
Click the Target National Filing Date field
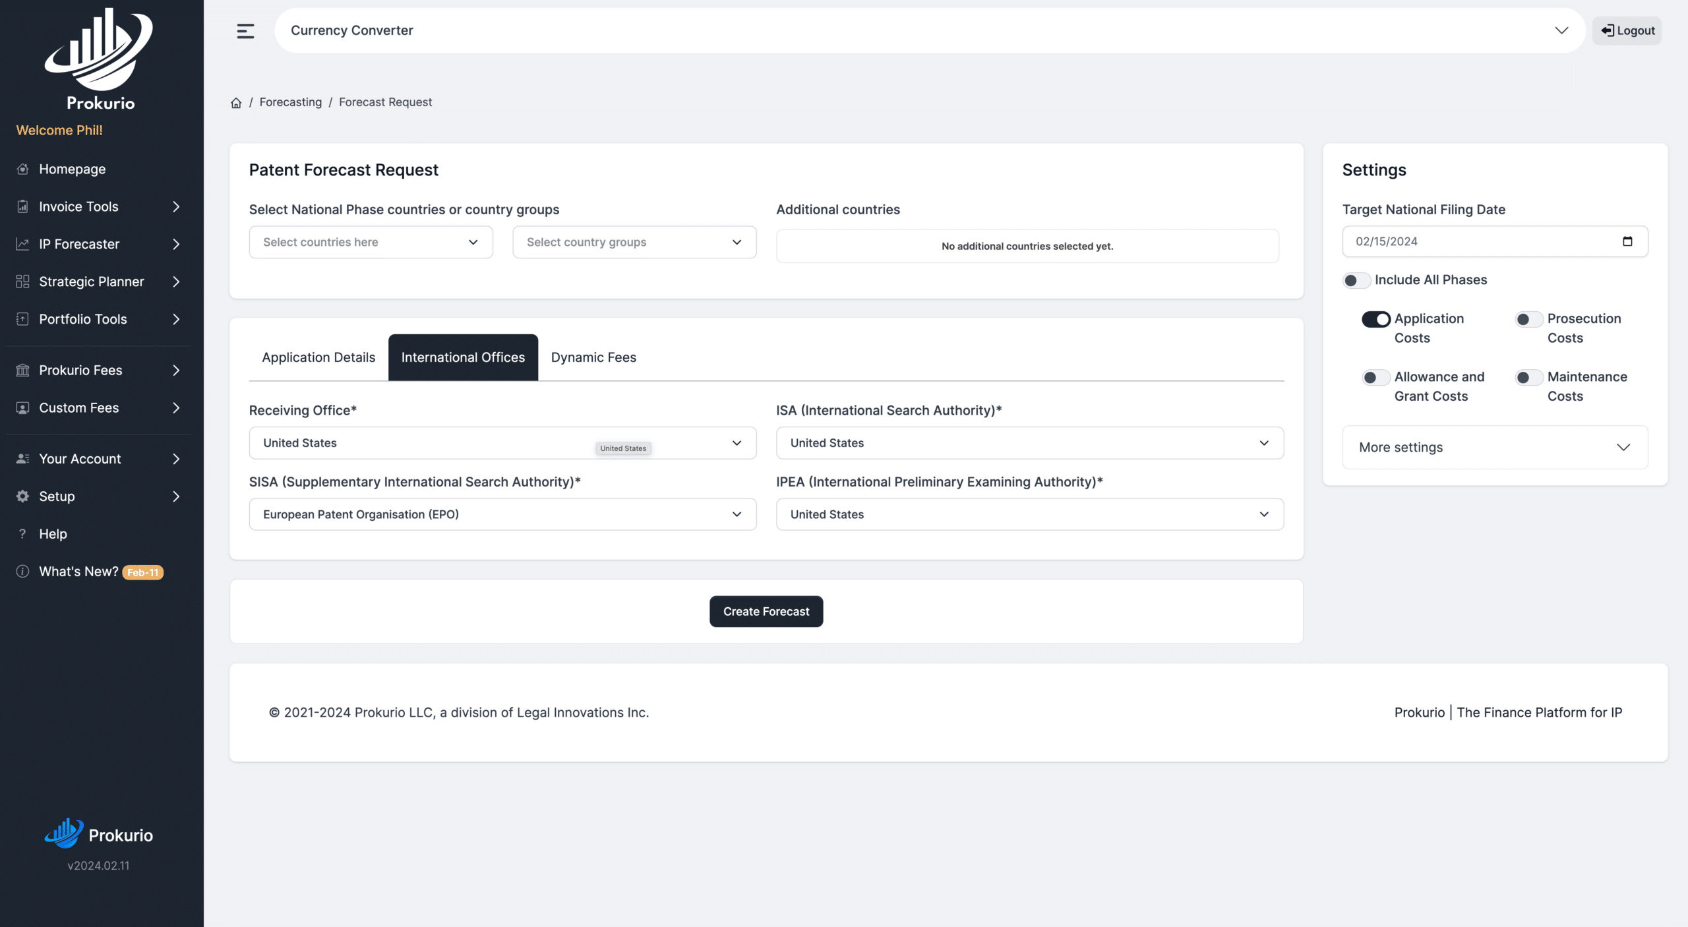pyautogui.click(x=1495, y=241)
